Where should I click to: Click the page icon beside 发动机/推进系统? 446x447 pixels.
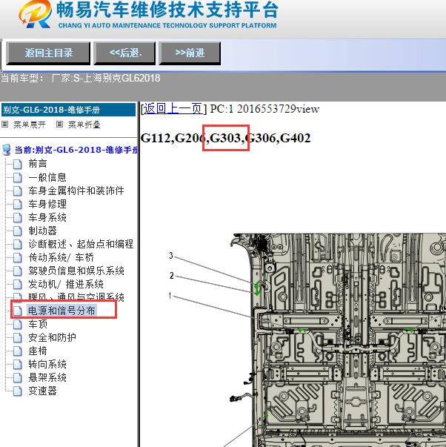pyautogui.click(x=18, y=285)
